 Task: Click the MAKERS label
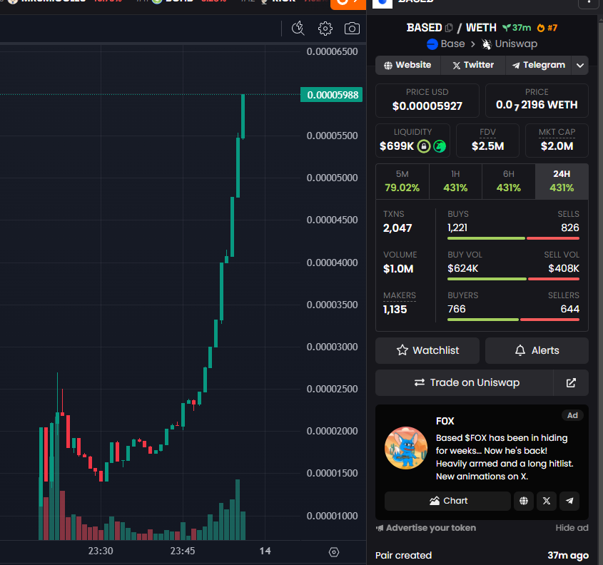(x=400, y=295)
